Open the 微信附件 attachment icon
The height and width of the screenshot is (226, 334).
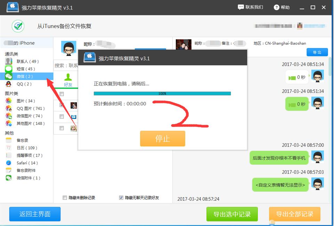pos(8,178)
